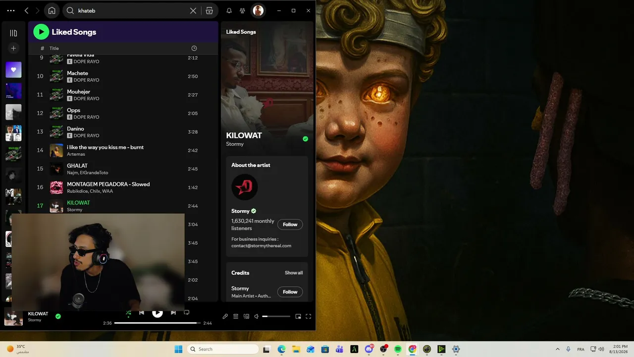The width and height of the screenshot is (634, 357).
Task: Switch the FRA input language
Action: pos(581,349)
